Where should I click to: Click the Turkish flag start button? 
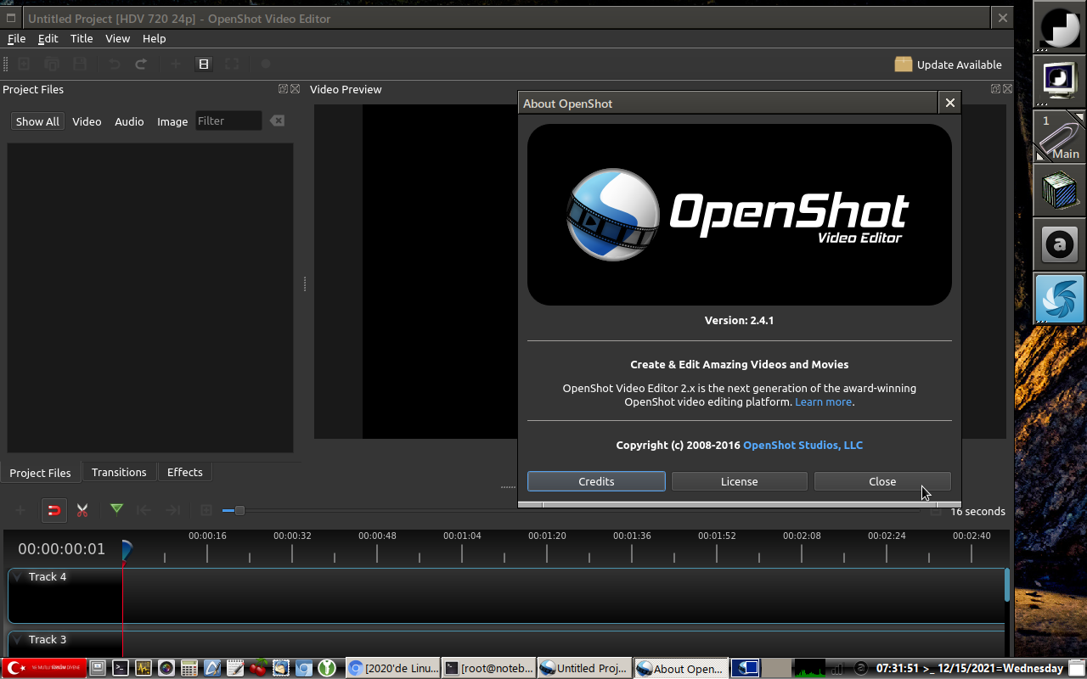tap(43, 668)
